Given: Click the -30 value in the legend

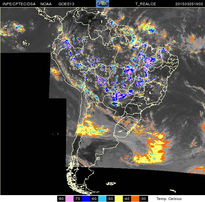Looking at the screenshot, I should point(144,199).
